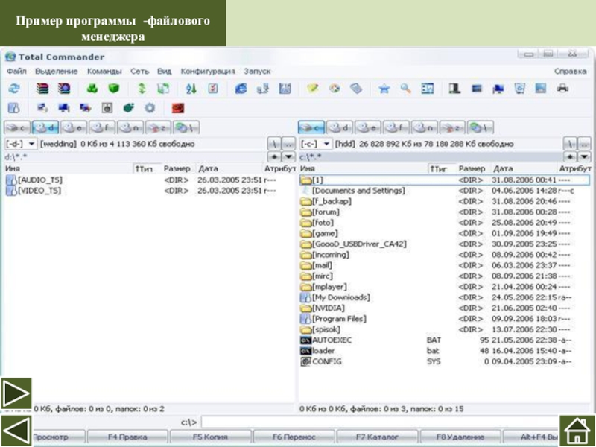Click the dark green puzzle-piece icon
The height and width of the screenshot is (447, 596).
(x=129, y=108)
